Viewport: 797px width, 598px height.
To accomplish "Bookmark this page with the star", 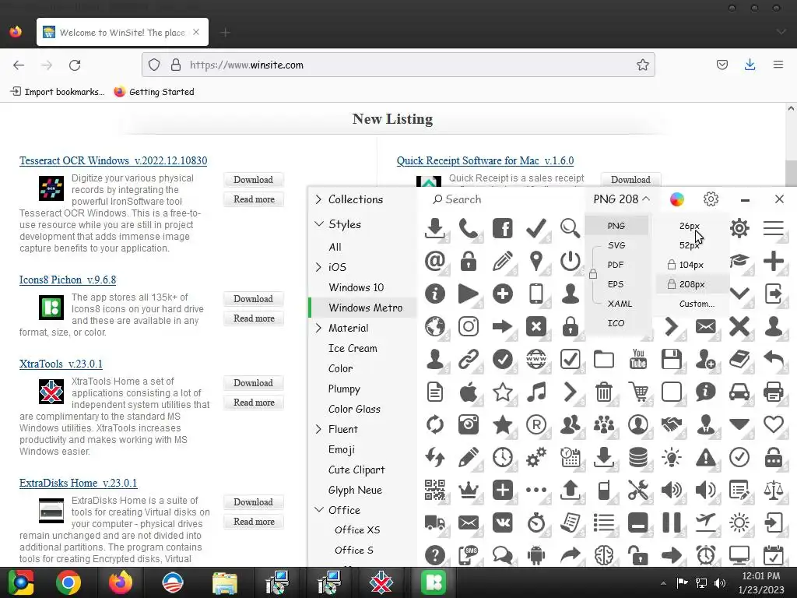I will point(642,65).
